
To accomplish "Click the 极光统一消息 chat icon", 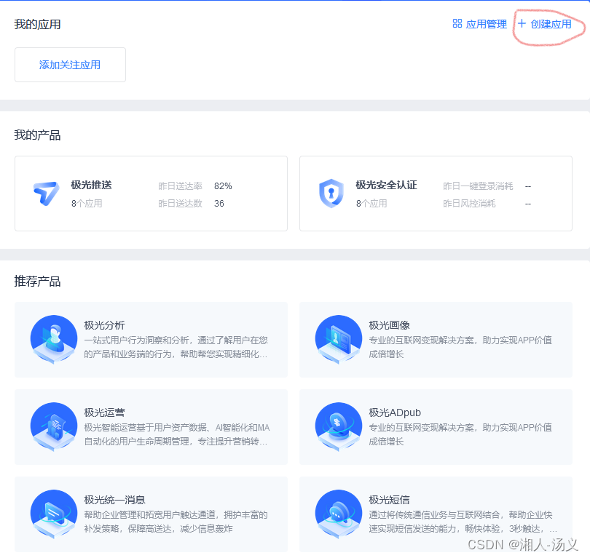I will pyautogui.click(x=54, y=514).
